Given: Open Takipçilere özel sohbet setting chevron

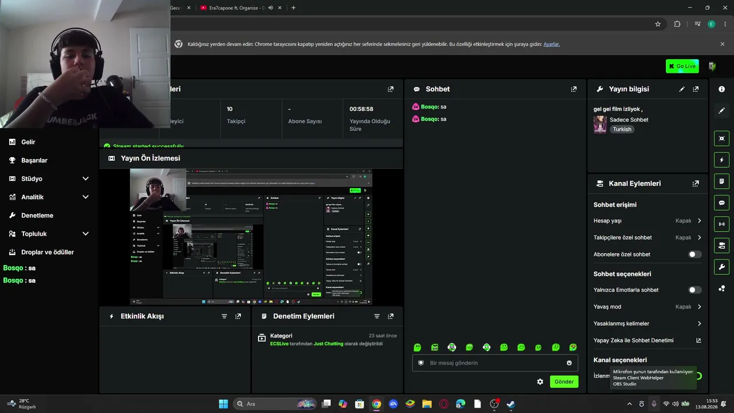Looking at the screenshot, I should [699, 237].
